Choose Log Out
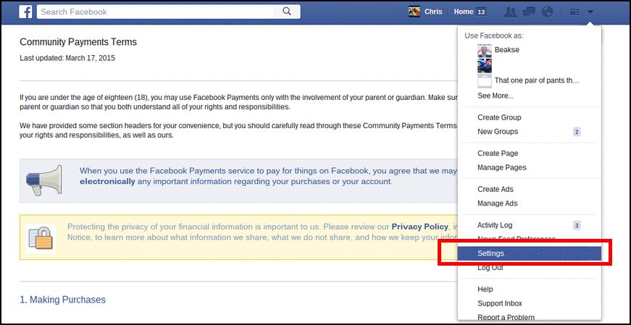The width and height of the screenshot is (631, 325). pos(490,268)
